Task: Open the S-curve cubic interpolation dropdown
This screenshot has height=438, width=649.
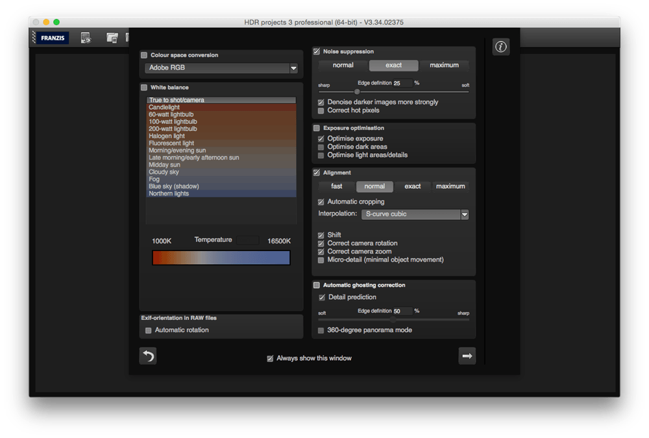Action: pos(415,214)
